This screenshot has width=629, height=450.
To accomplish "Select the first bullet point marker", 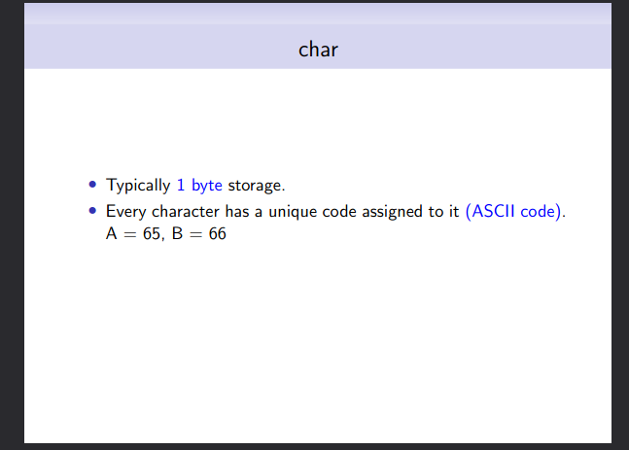I will [x=92, y=184].
